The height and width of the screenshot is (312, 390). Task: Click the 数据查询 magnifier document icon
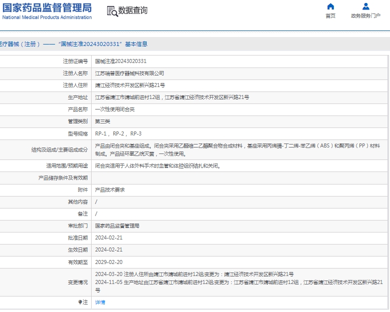point(112,11)
